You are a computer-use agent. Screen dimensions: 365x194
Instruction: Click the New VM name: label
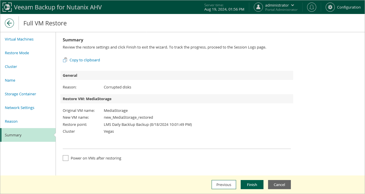pyautogui.click(x=76, y=117)
